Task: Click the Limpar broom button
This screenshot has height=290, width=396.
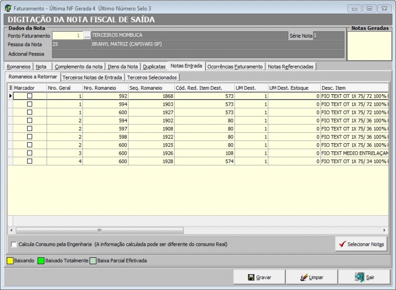Action: 311,277
